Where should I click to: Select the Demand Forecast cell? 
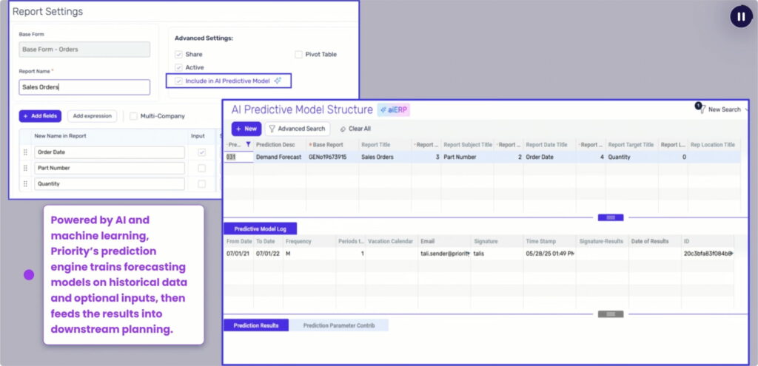tap(279, 157)
